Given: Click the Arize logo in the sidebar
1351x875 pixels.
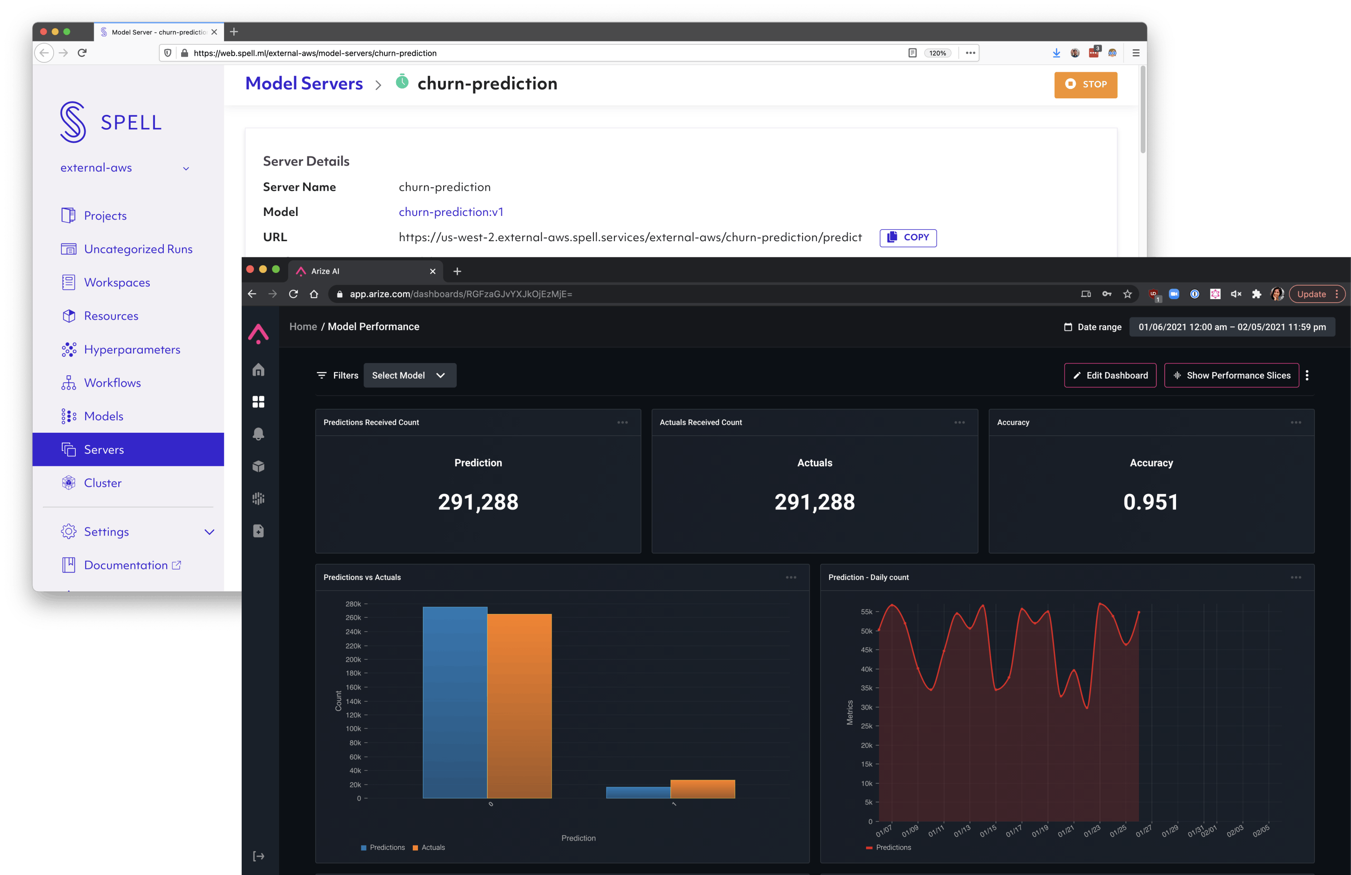Looking at the screenshot, I should [x=258, y=333].
